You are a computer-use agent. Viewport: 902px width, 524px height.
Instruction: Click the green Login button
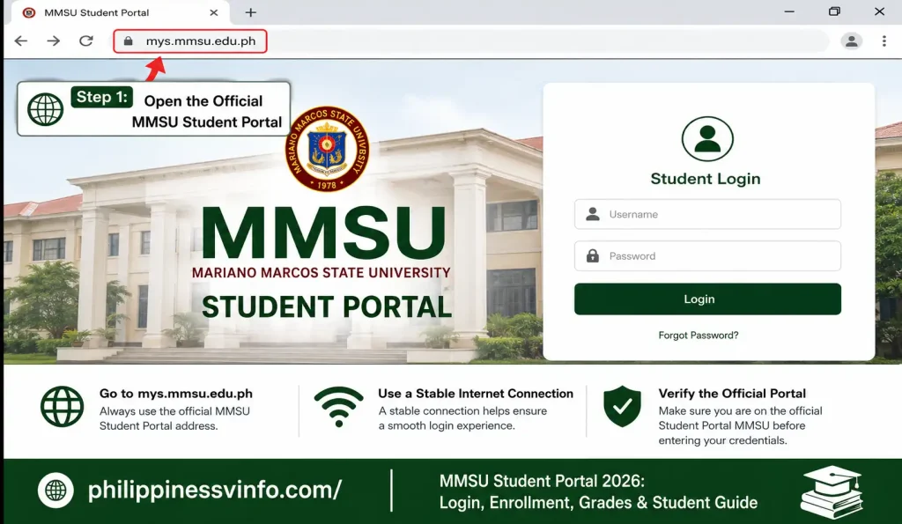tap(707, 299)
